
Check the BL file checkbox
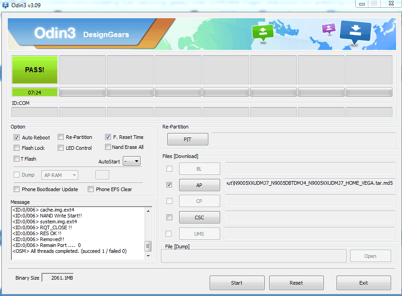[x=170, y=169]
